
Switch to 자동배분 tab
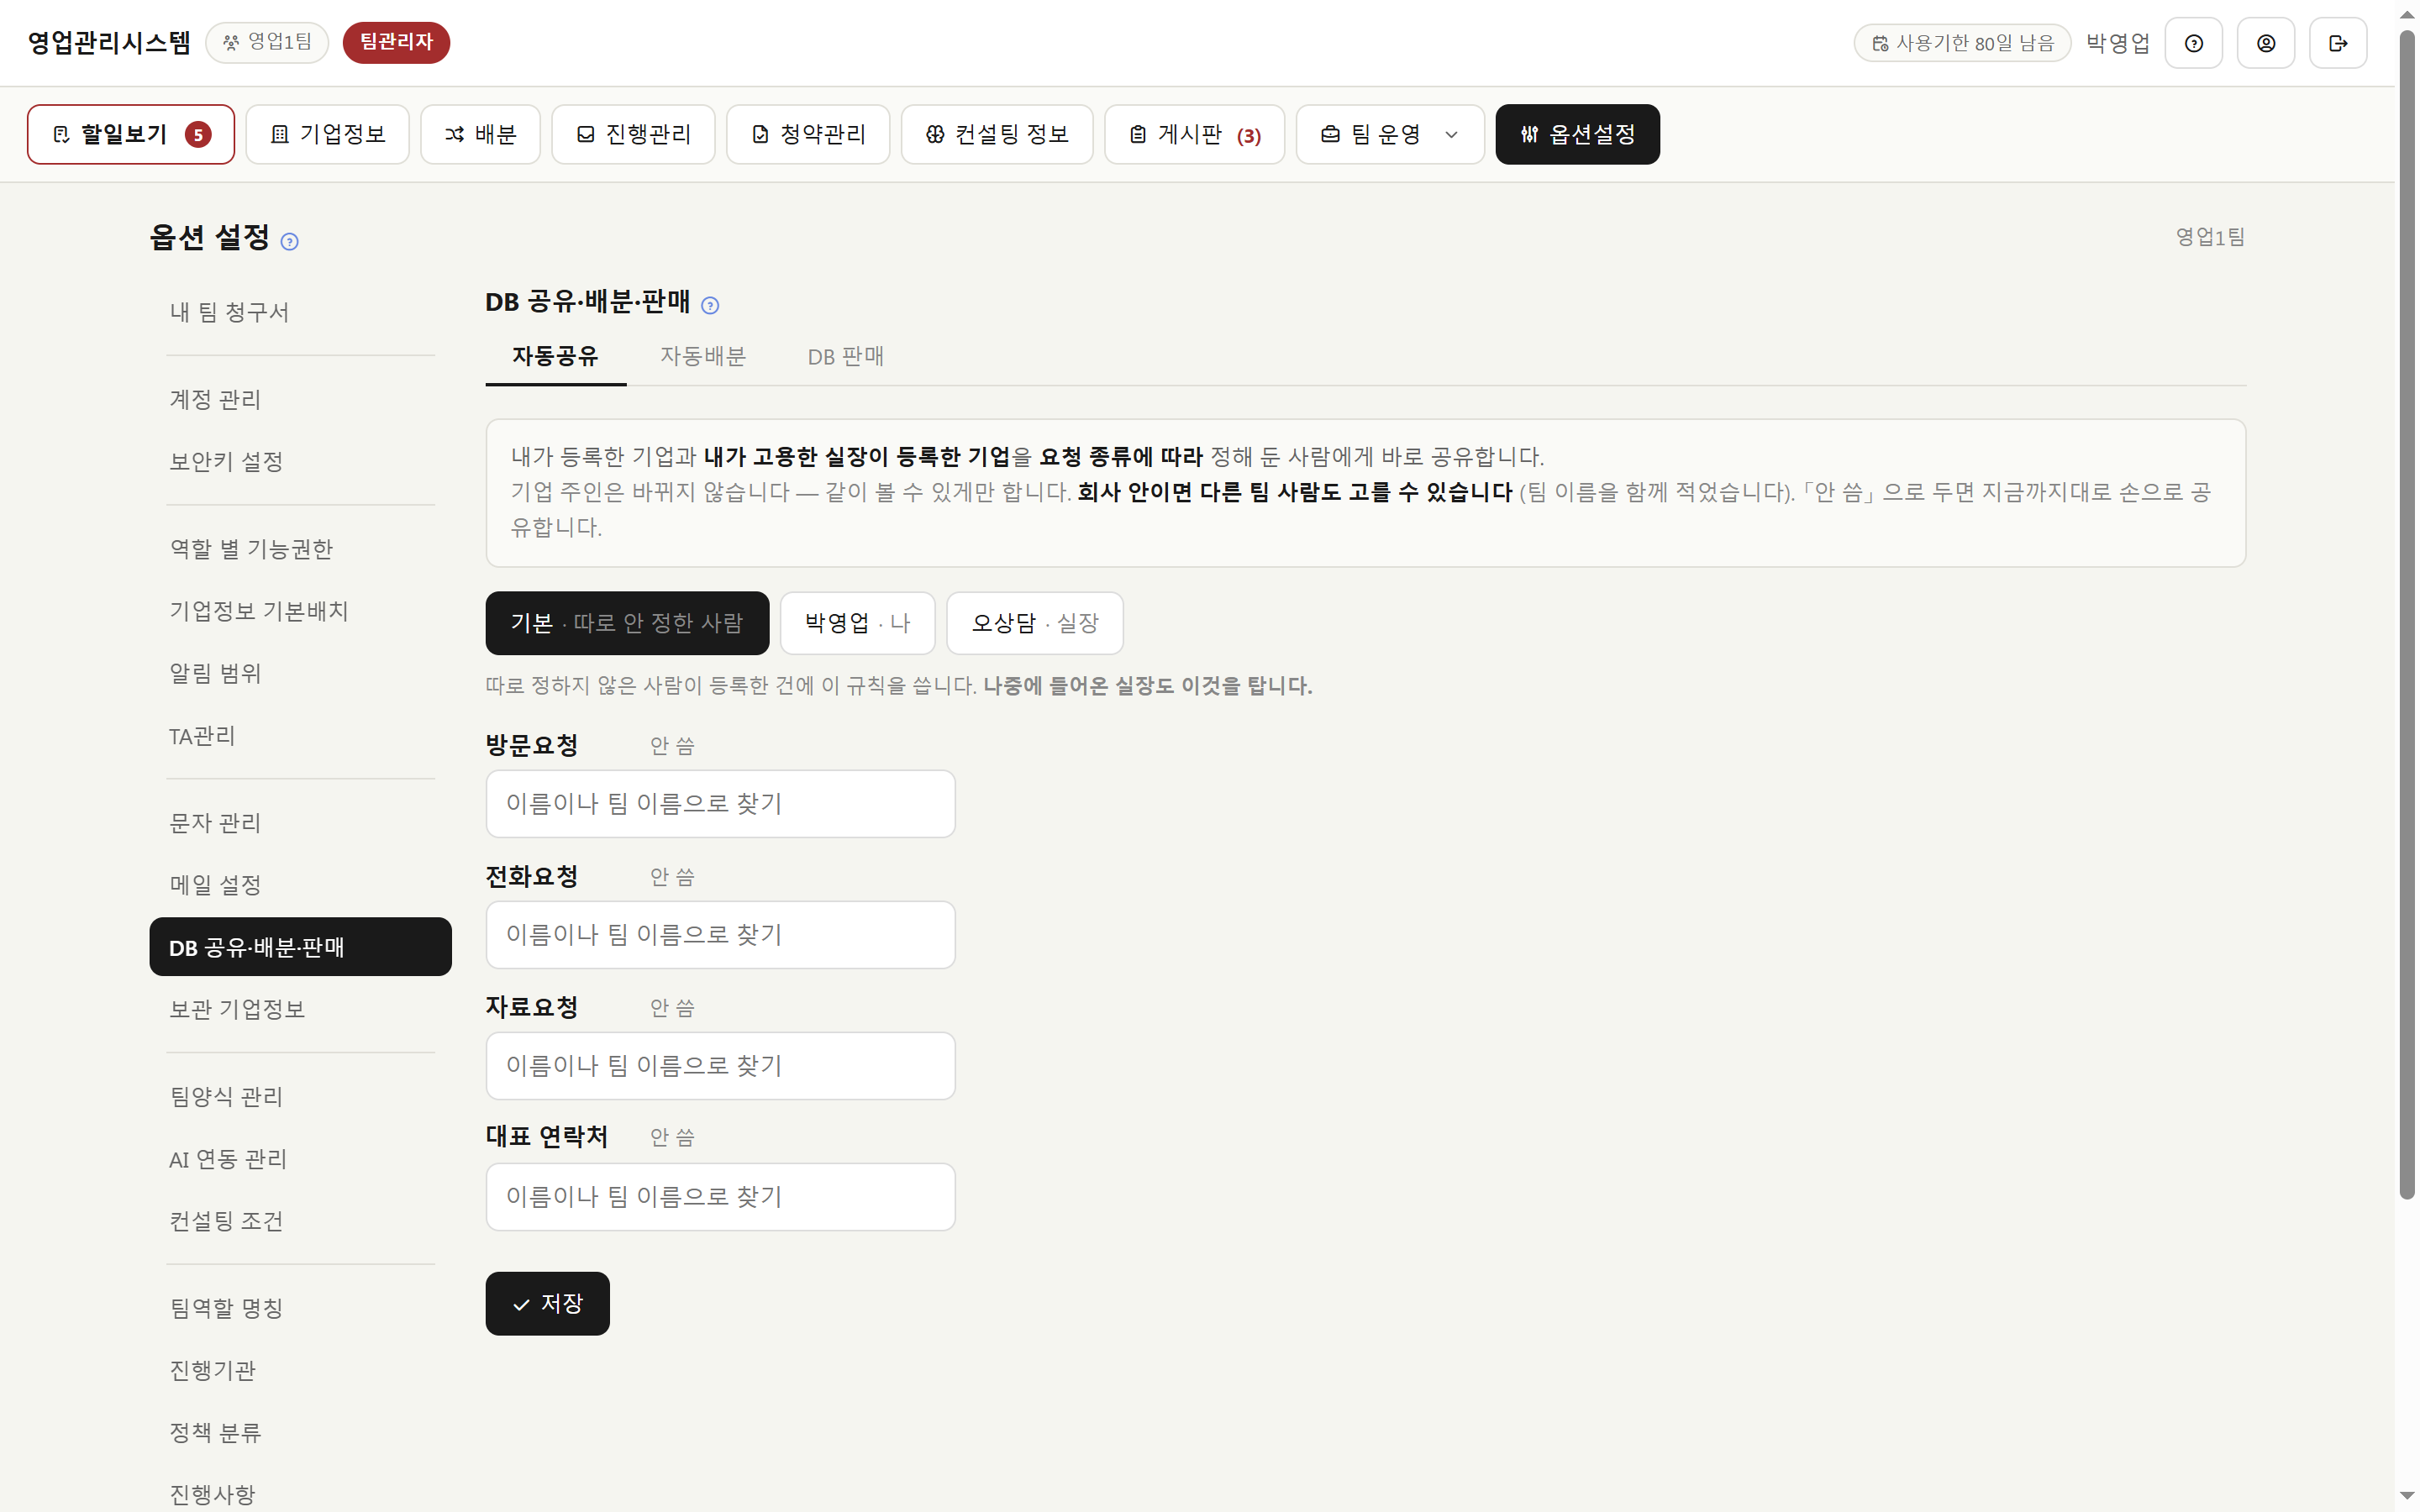point(703,356)
